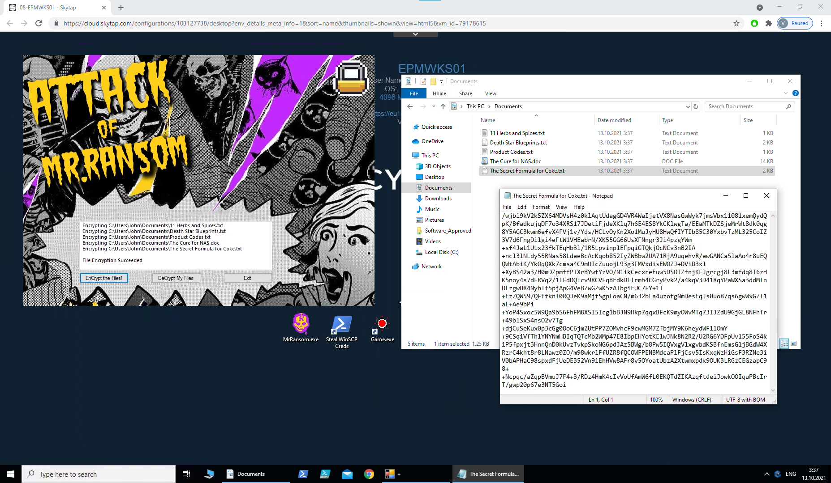
Task: Click EnCrypt the Files! button
Action: 104,278
